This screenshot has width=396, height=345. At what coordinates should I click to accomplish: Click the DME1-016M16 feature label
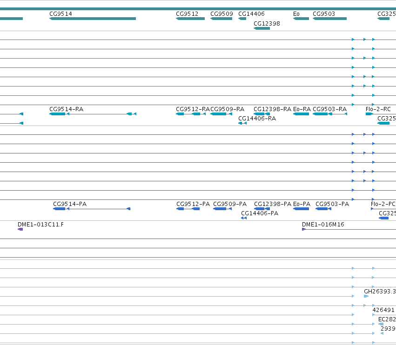[x=323, y=225]
